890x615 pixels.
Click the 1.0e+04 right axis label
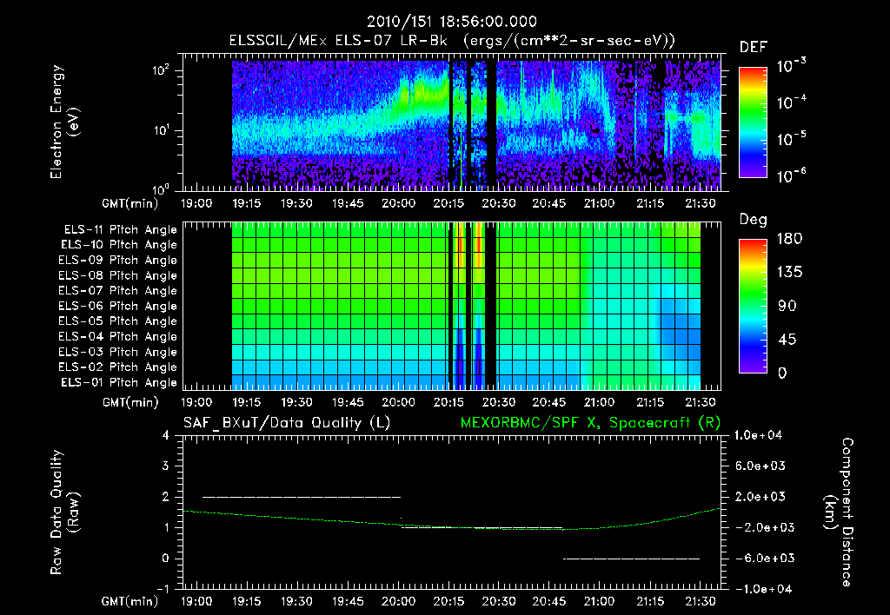pyautogui.click(x=759, y=436)
